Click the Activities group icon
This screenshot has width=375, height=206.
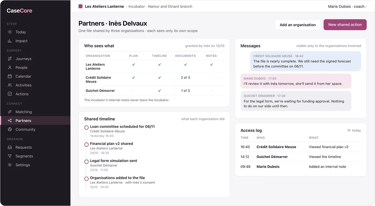(10, 85)
